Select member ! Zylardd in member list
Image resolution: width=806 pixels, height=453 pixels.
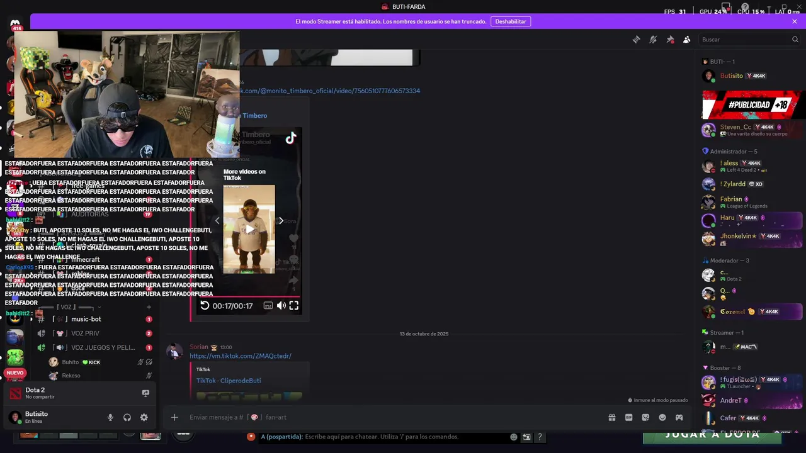pos(751,184)
